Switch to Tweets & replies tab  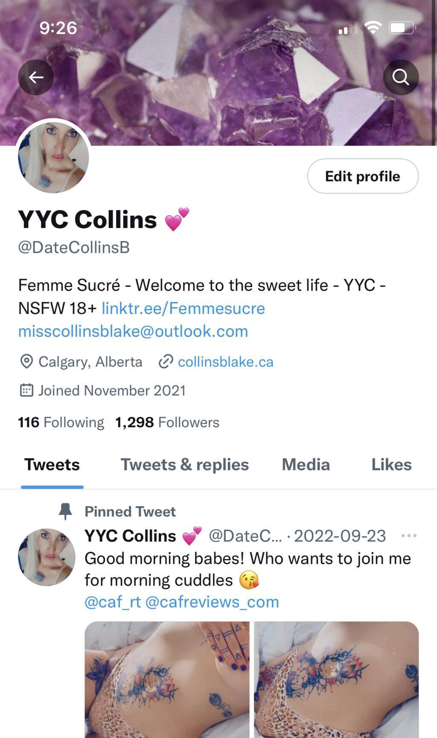[184, 465]
